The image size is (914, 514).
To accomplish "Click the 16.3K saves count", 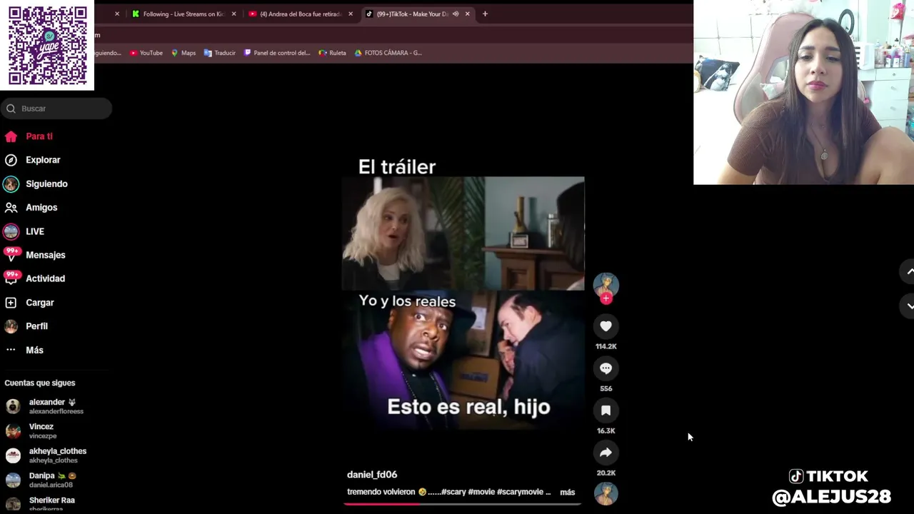I will coord(606,430).
